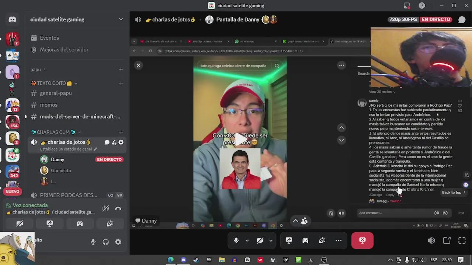Share screen from bottom call controls

click(x=289, y=240)
